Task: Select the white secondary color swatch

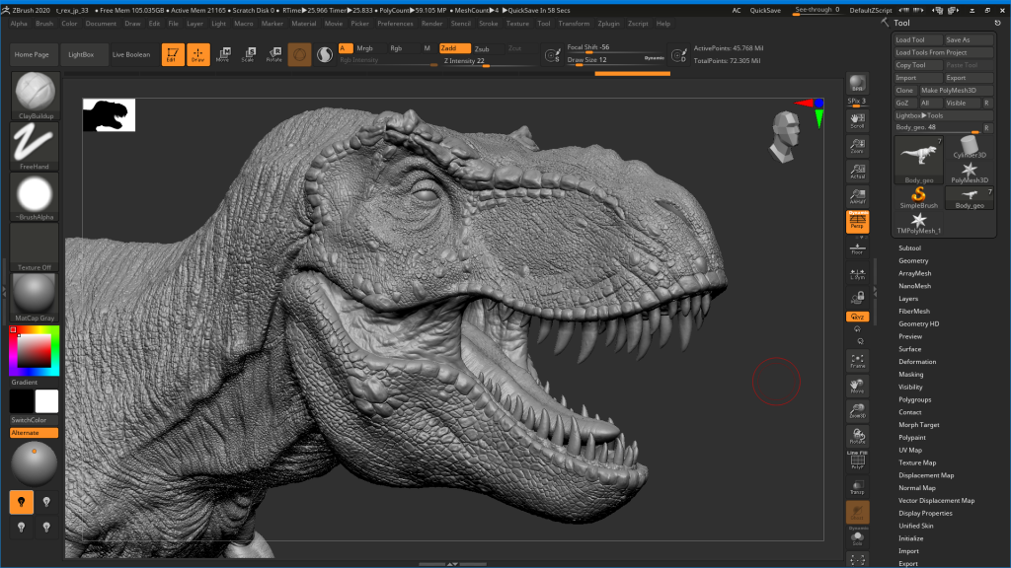Action: click(x=46, y=401)
